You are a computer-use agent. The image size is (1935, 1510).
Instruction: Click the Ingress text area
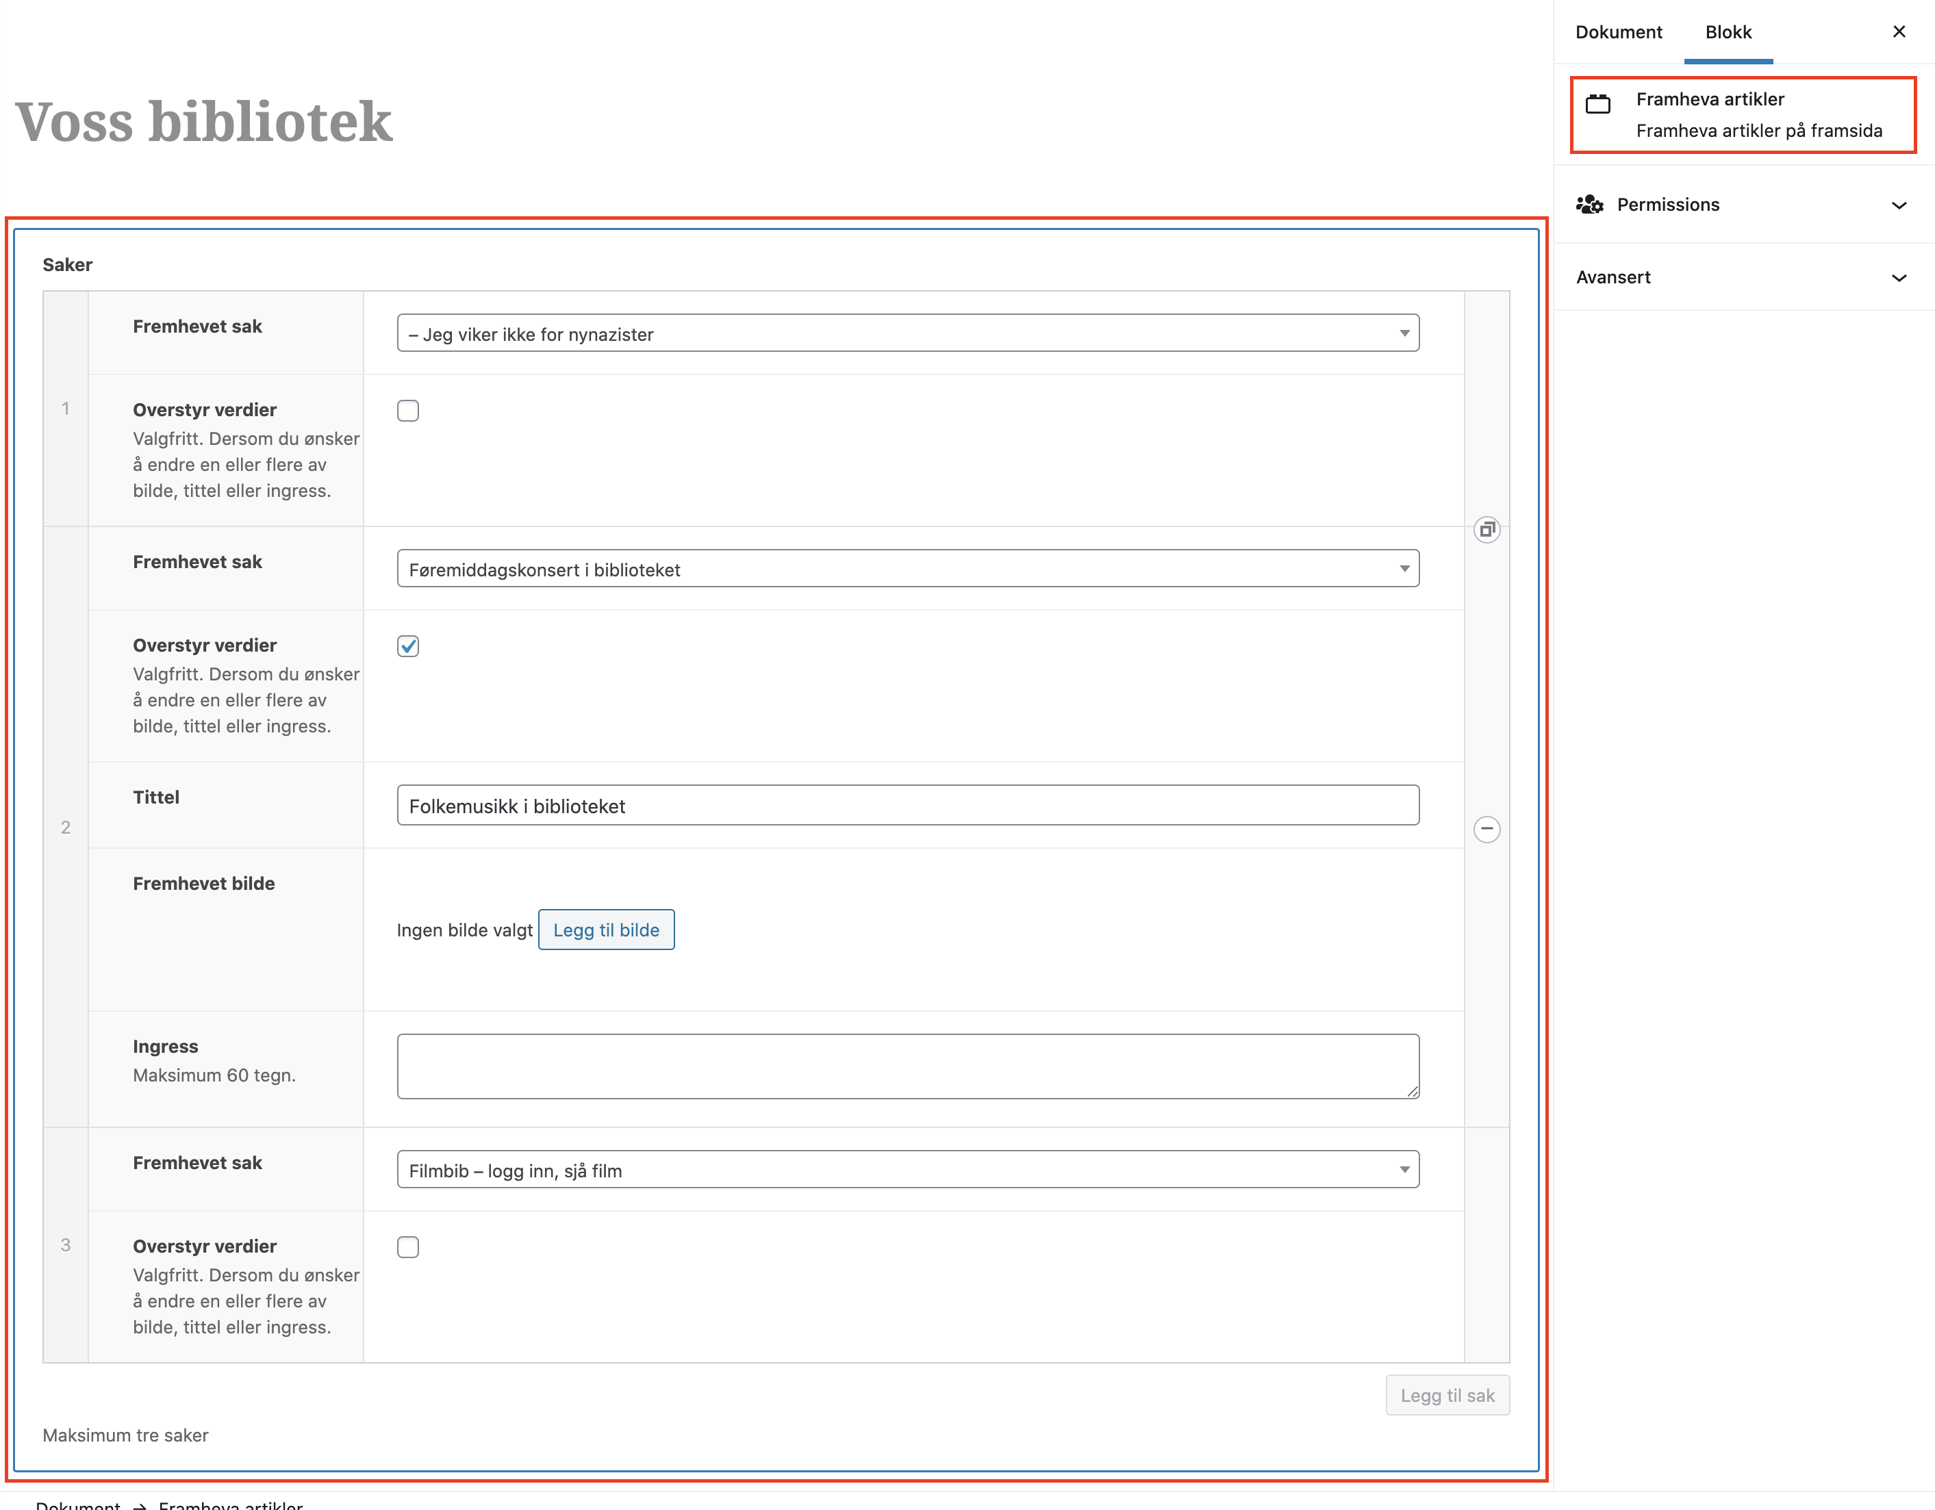tap(907, 1066)
